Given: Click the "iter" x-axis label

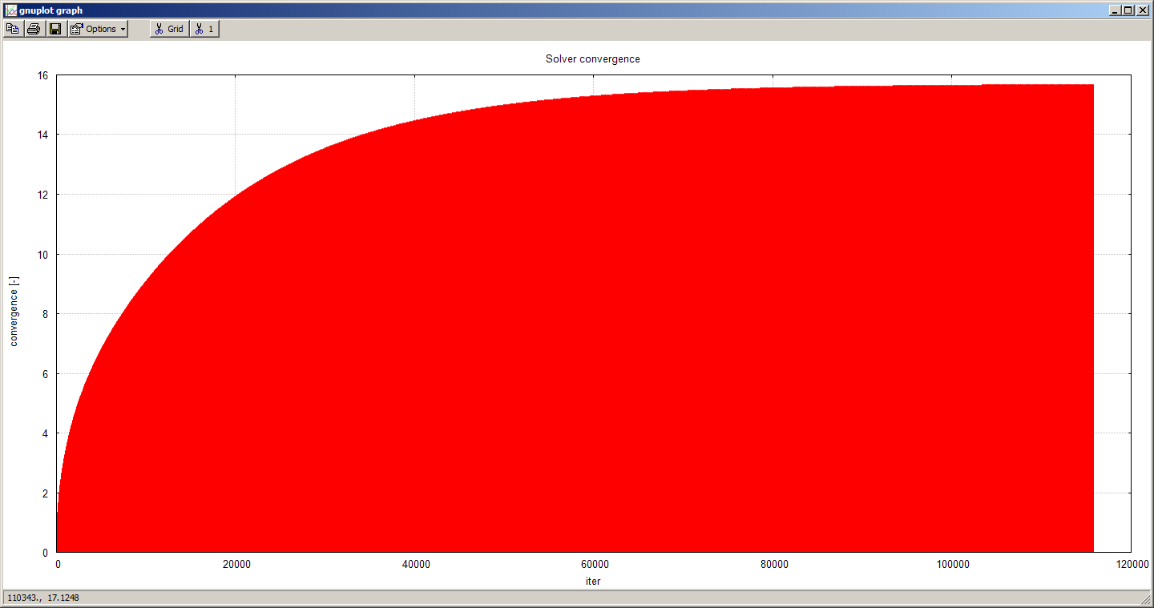Looking at the screenshot, I should [593, 581].
